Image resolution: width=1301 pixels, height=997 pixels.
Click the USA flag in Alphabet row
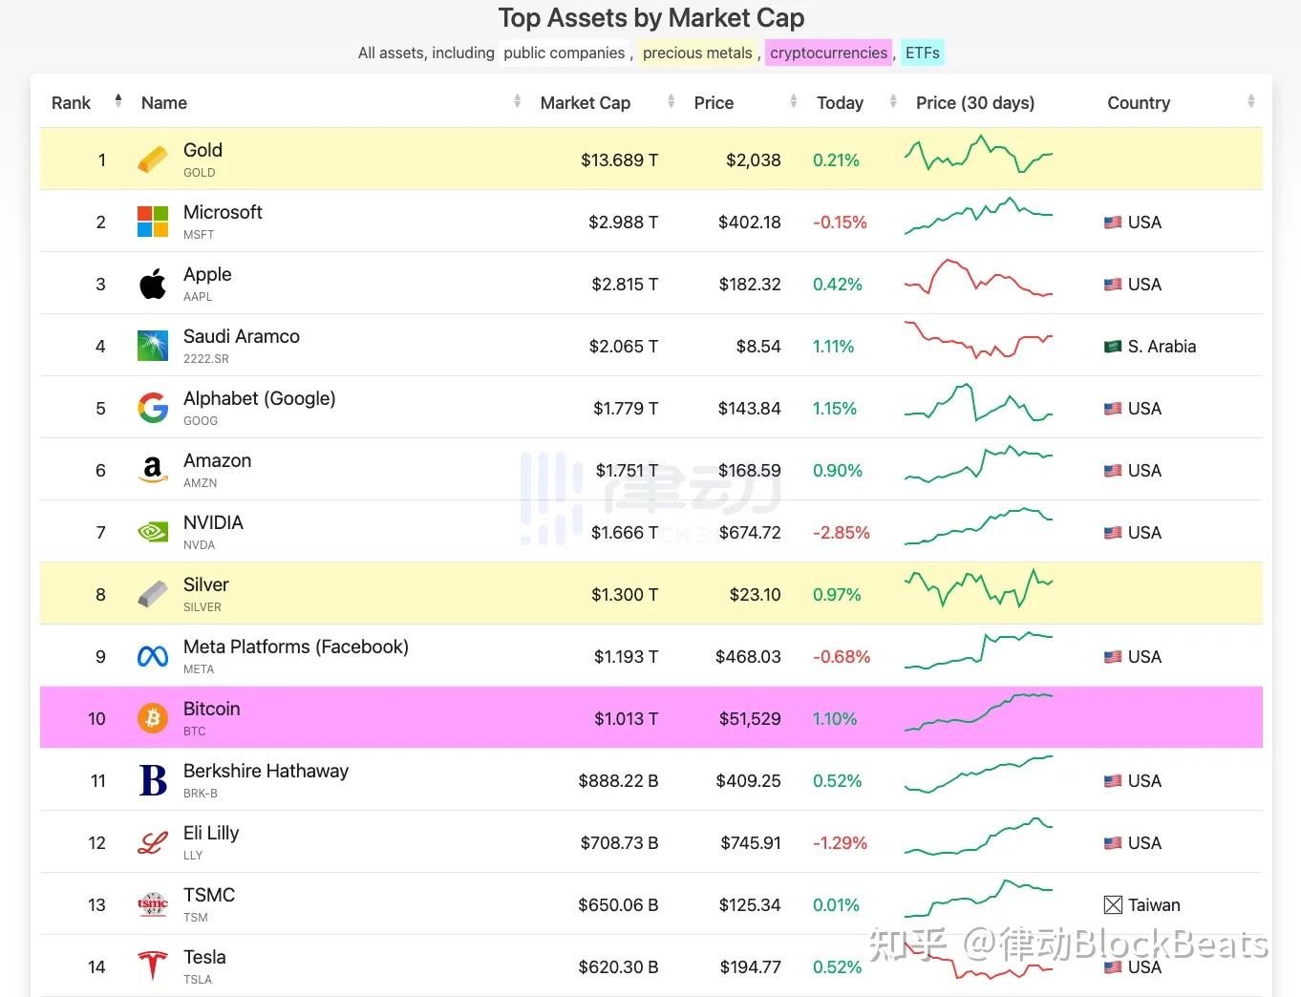1113,409
